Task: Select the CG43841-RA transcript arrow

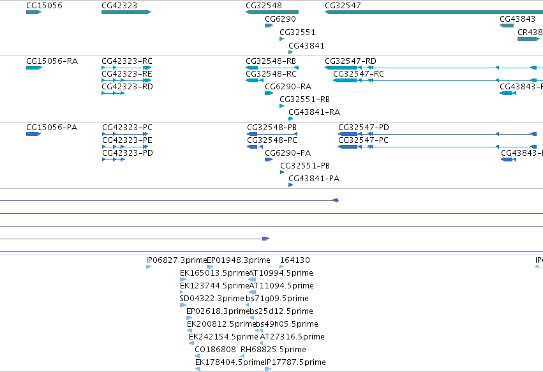Action: [291, 119]
